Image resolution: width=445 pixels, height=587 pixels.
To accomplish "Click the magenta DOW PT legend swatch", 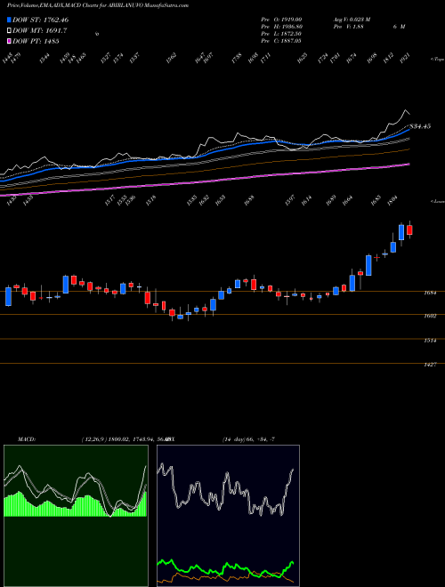I will tap(9, 41).
